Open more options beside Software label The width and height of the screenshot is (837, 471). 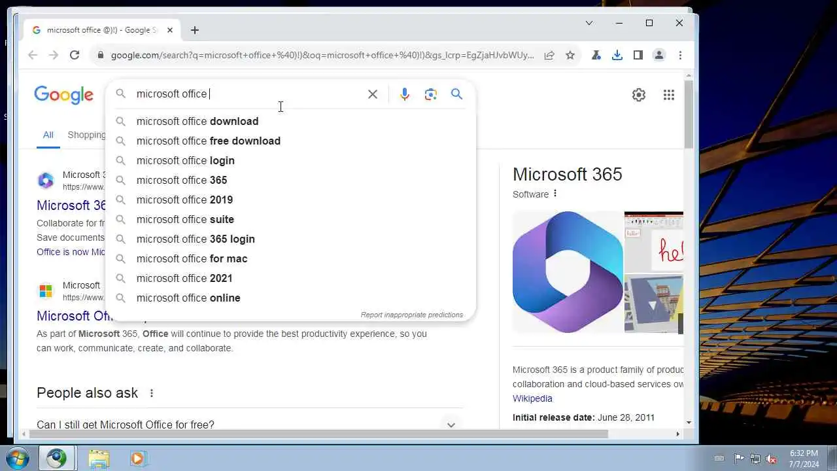[555, 194]
